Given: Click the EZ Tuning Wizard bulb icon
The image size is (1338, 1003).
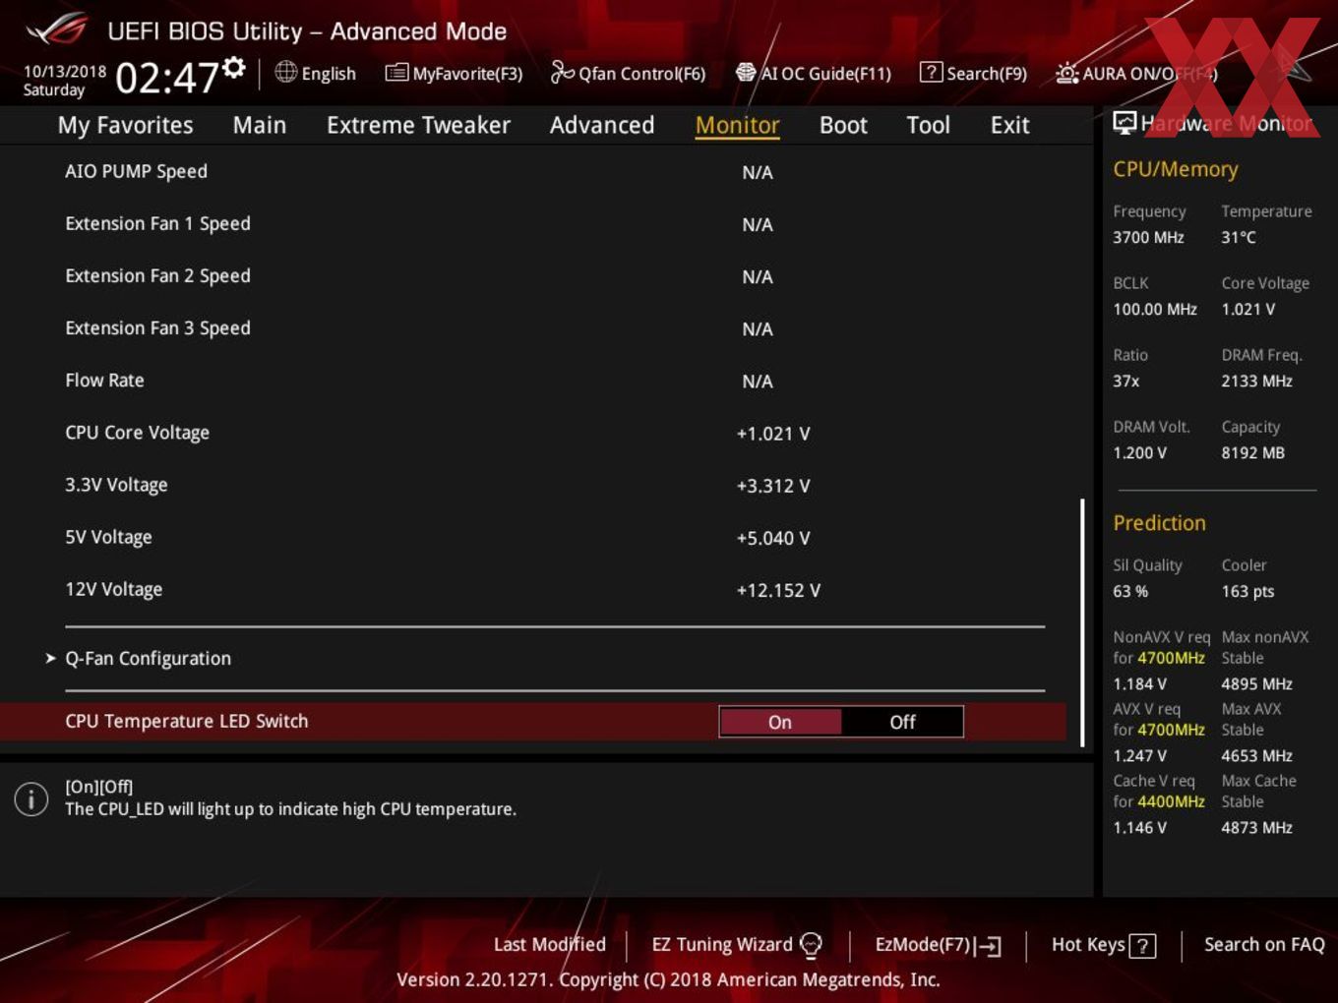Looking at the screenshot, I should pos(811,945).
